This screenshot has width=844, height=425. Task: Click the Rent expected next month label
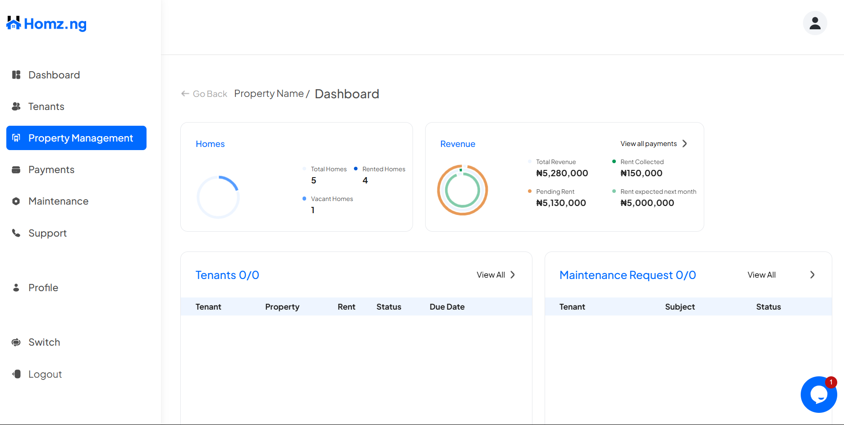(x=658, y=192)
